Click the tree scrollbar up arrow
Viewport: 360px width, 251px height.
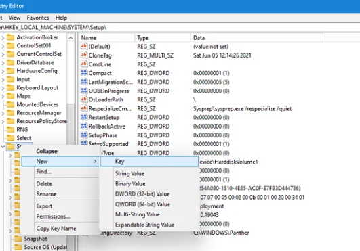(71, 38)
